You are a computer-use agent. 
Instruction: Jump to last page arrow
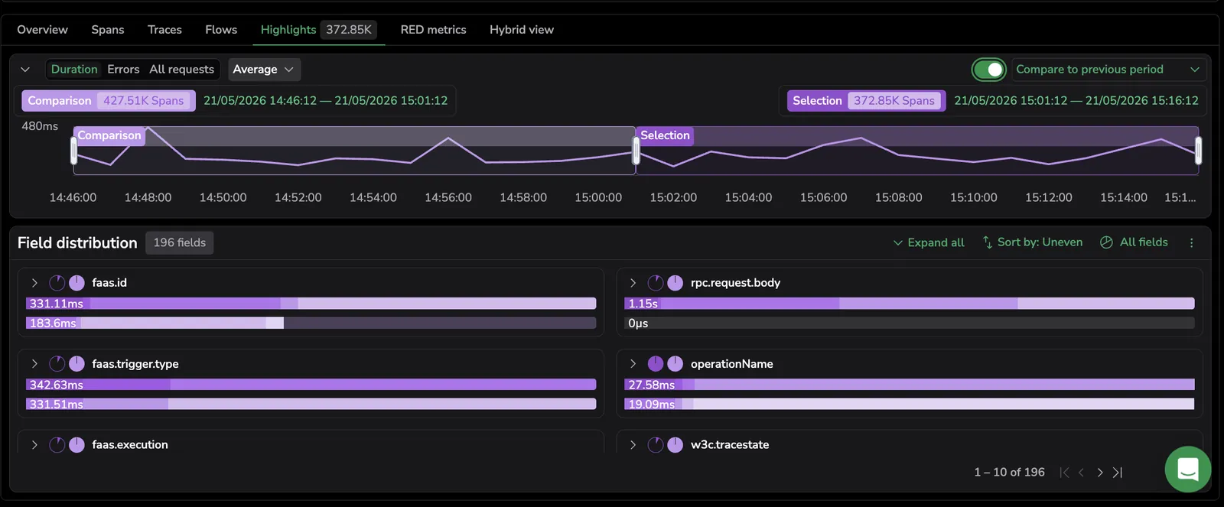coord(1118,473)
